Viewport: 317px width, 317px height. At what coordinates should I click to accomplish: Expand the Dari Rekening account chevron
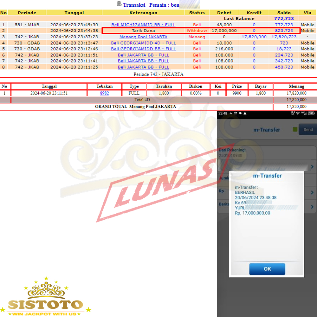click(x=312, y=167)
